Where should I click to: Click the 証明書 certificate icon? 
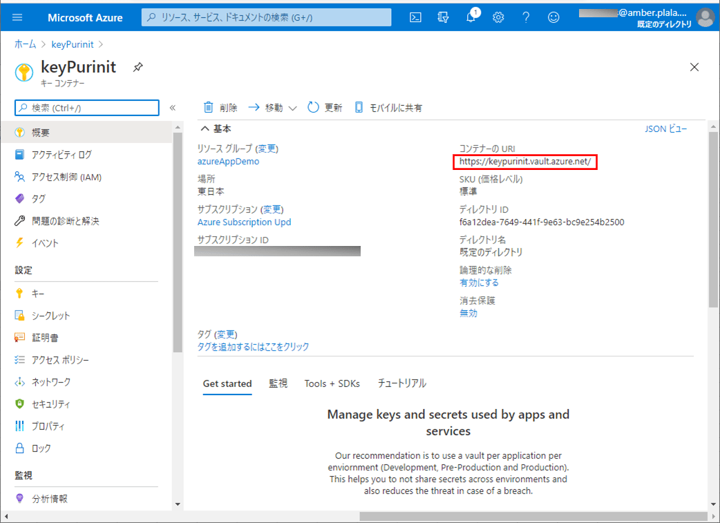coord(19,337)
